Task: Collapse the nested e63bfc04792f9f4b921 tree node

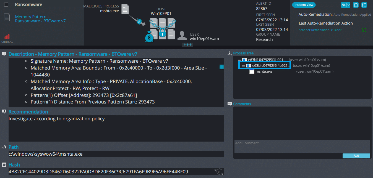Action: (x=244, y=66)
